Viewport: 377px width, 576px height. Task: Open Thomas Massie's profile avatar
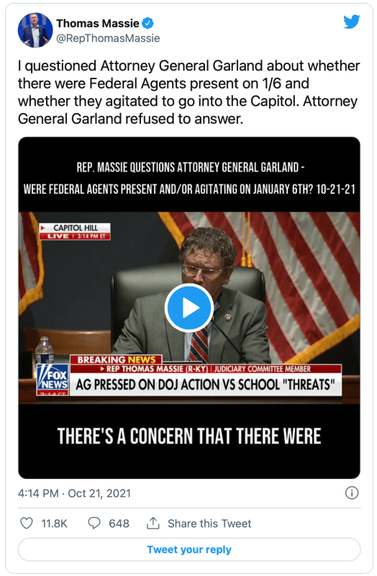click(x=35, y=30)
